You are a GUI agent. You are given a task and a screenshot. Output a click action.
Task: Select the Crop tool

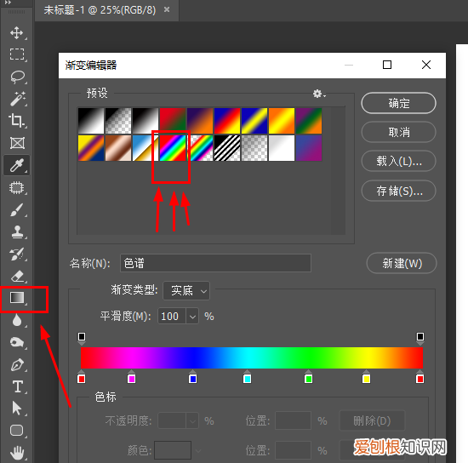[x=17, y=121]
